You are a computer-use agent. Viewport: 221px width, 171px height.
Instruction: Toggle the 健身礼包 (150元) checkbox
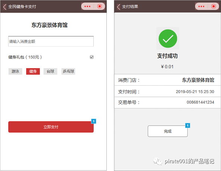click(x=91, y=57)
